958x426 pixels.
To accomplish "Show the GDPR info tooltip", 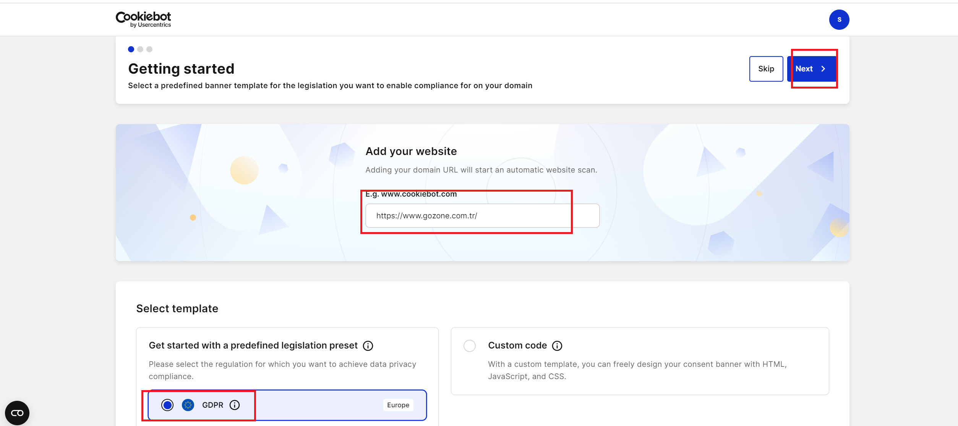I will (x=235, y=405).
